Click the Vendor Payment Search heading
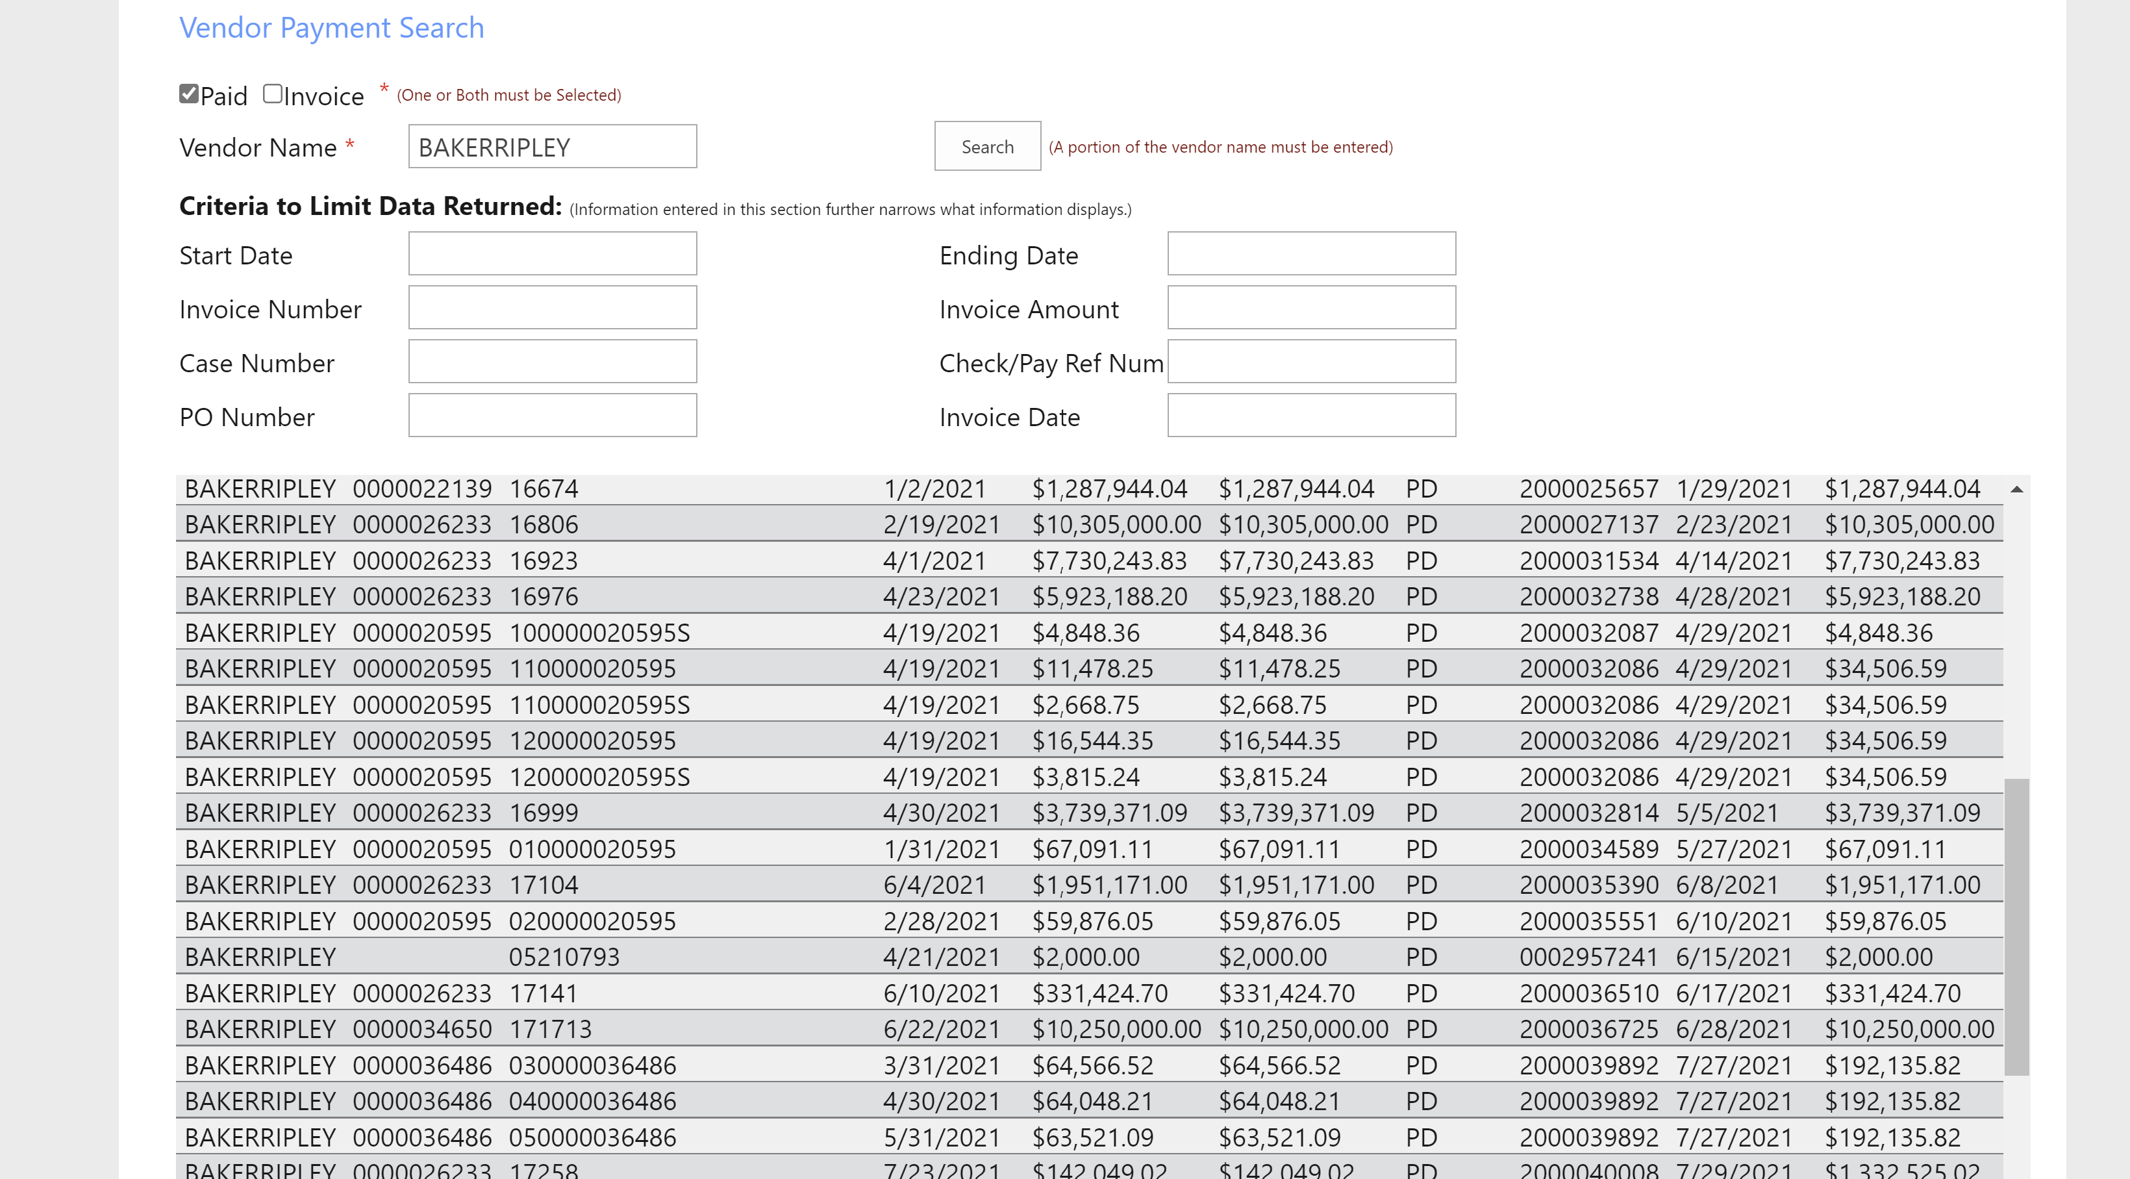 [x=332, y=28]
